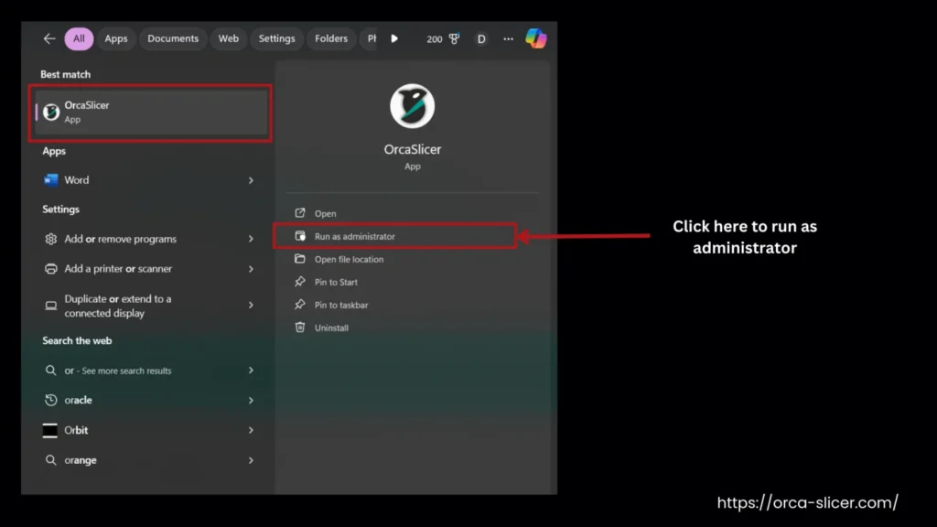The height and width of the screenshot is (527, 937).
Task: Click the Word app icon
Action: click(x=51, y=180)
